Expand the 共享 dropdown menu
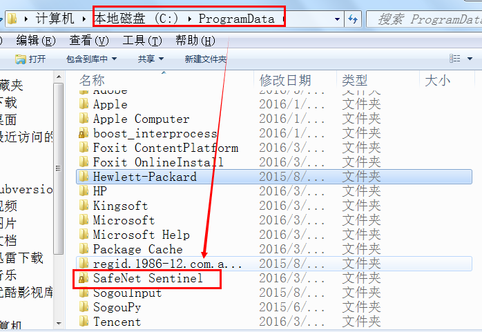482x332 pixels. point(161,59)
